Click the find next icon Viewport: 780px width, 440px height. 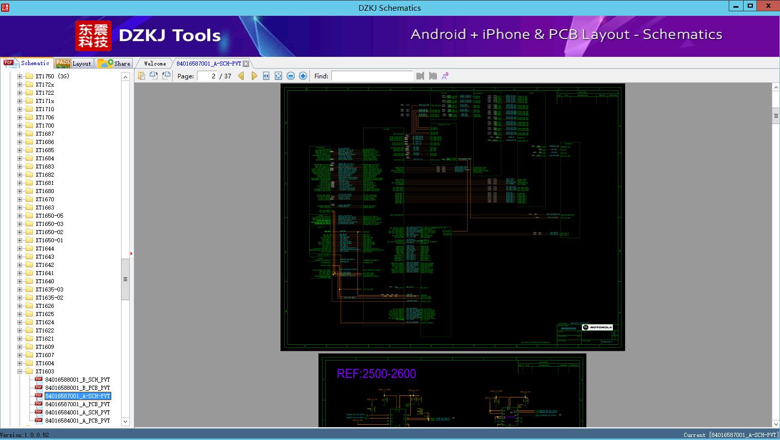tap(433, 76)
